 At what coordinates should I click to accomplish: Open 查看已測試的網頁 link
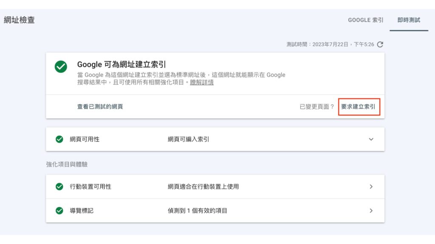pos(100,106)
